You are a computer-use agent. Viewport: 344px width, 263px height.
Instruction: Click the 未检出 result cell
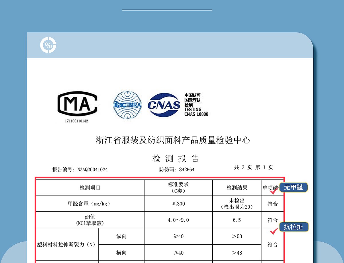[x=237, y=204]
